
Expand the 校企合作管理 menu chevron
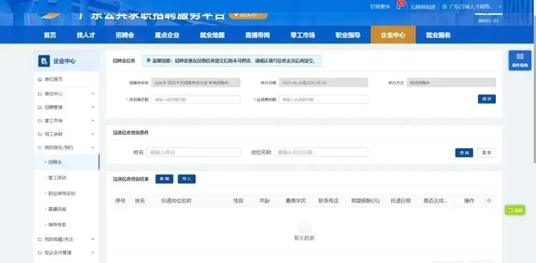click(x=93, y=253)
